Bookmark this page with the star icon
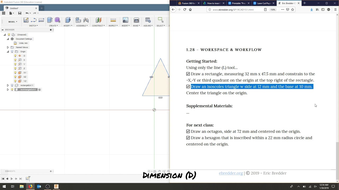The width and height of the screenshot is (339, 190). [293, 9]
